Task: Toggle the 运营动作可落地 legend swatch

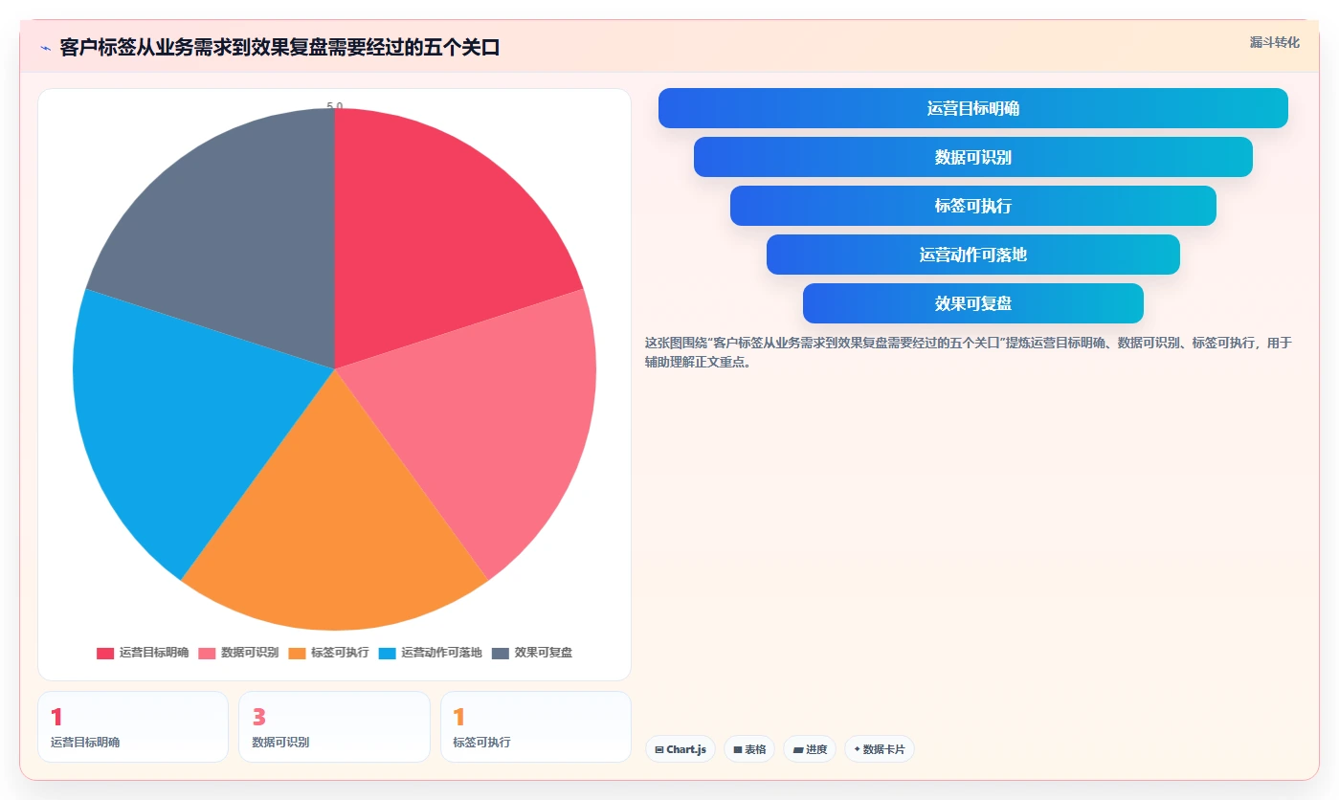Action: 387,653
